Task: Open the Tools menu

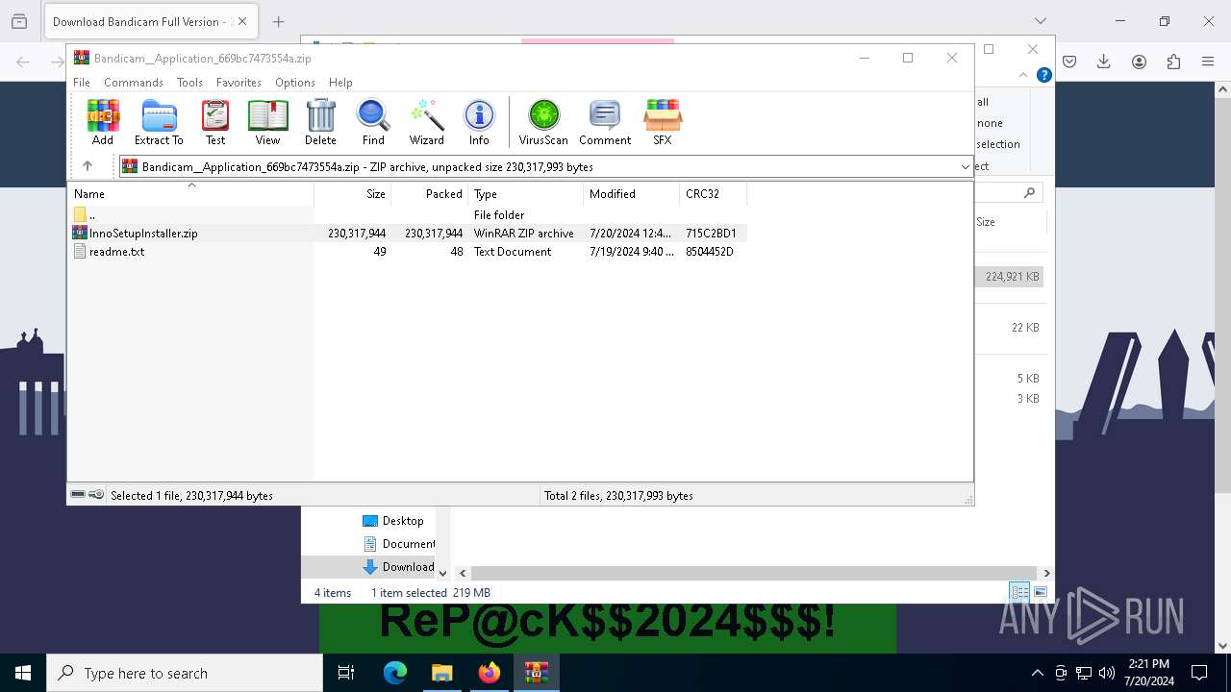Action: point(189,83)
